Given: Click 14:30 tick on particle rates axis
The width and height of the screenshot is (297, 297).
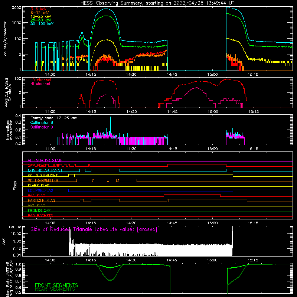Looking at the screenshot, I should [x=131, y=112].
